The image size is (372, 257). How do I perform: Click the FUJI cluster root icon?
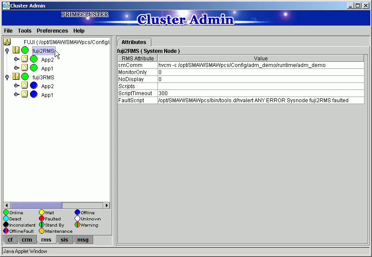[x=7, y=42]
